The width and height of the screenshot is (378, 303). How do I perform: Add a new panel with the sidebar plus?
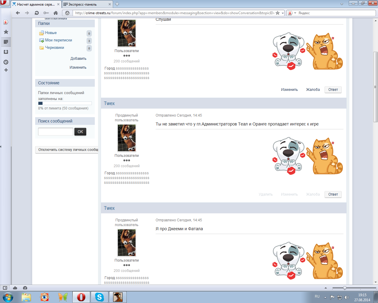click(x=6, y=70)
